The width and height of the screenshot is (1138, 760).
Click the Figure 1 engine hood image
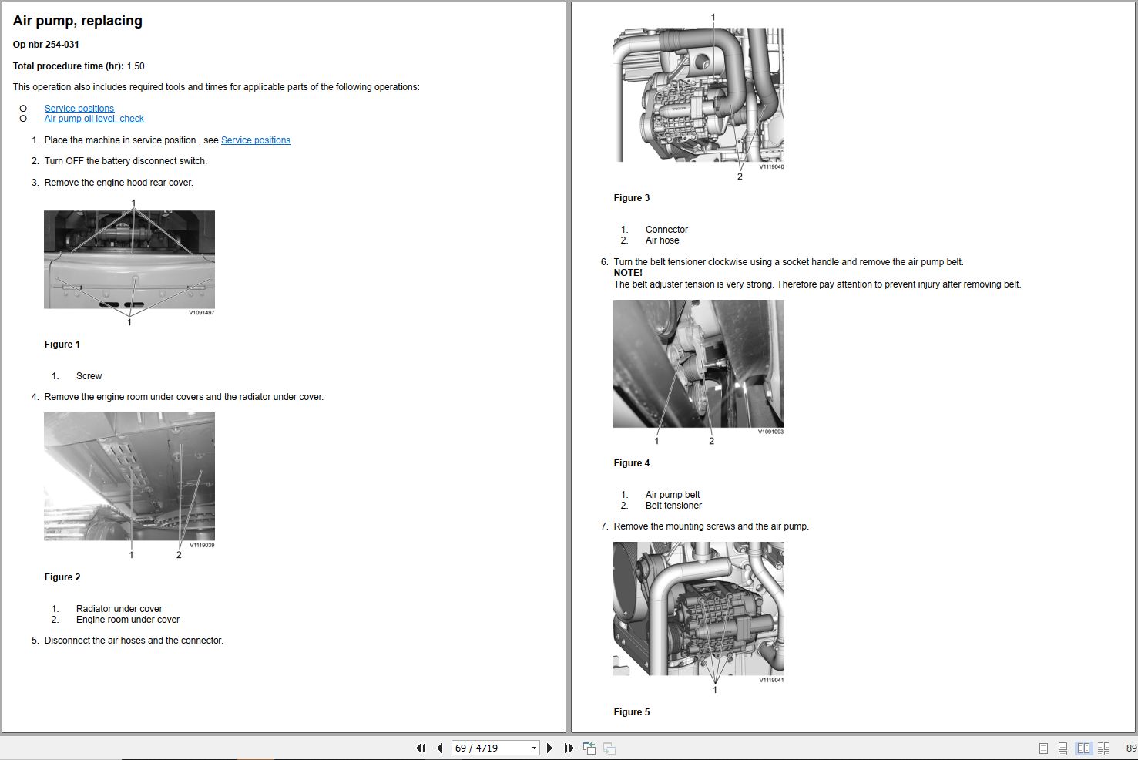click(x=129, y=260)
